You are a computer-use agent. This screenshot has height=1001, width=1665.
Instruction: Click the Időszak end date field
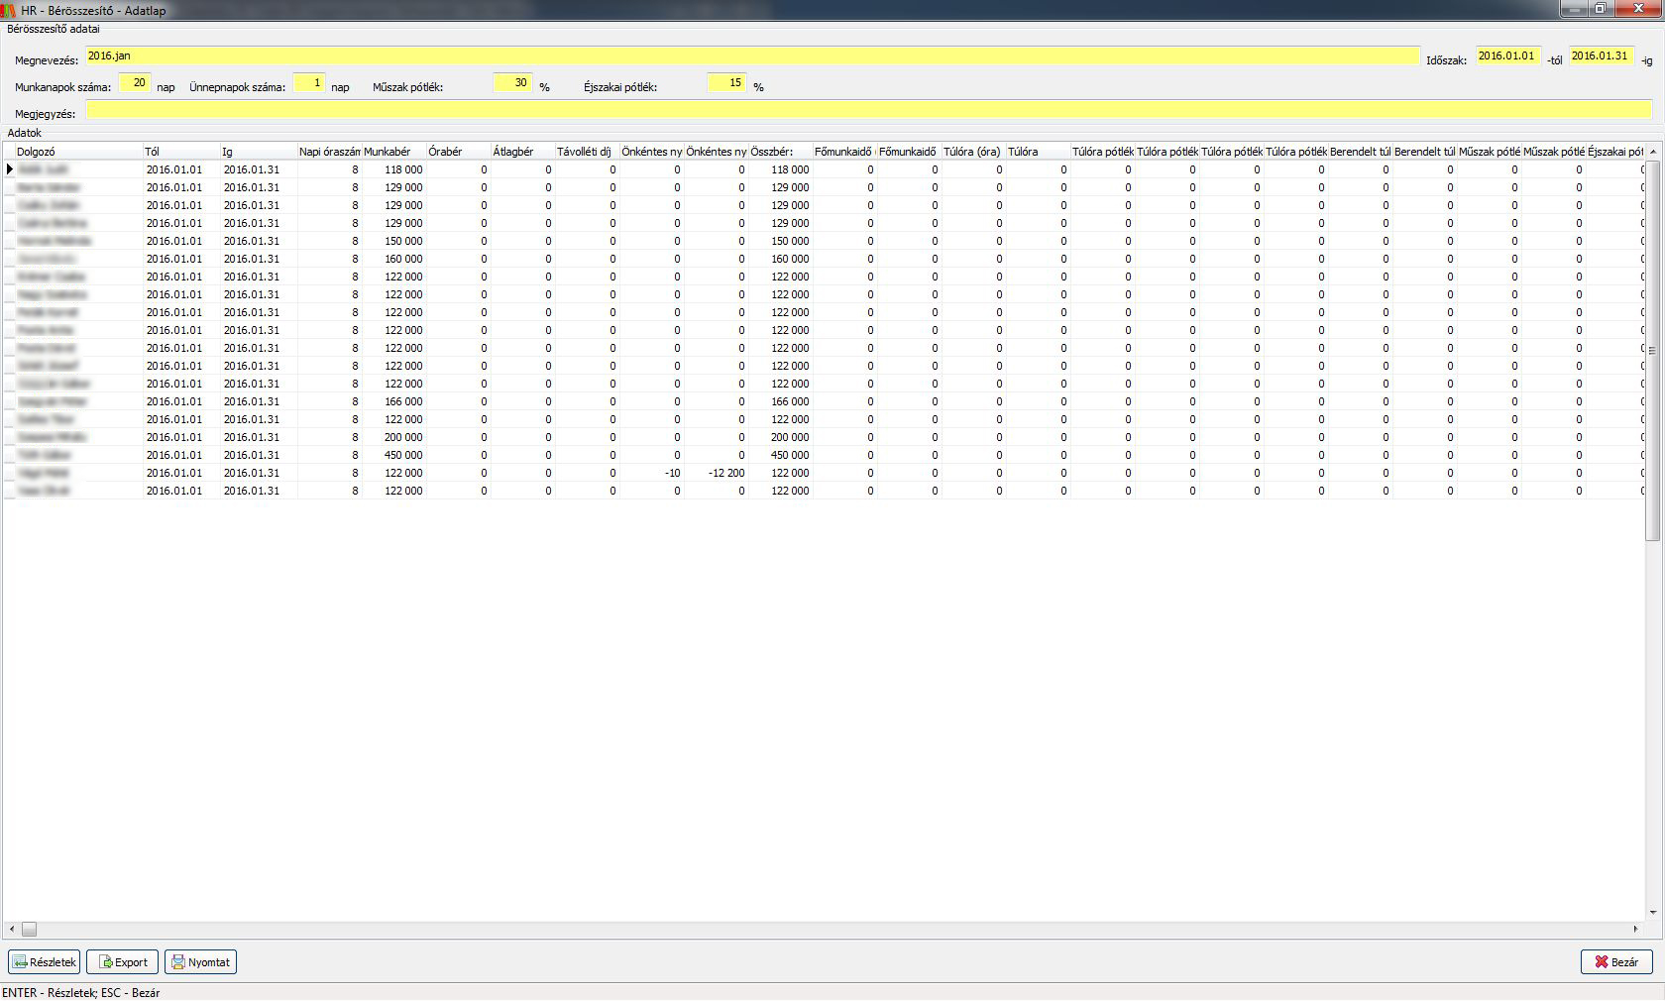pos(1601,56)
